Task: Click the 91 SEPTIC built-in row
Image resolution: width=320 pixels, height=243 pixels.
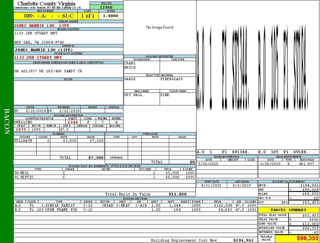Action: point(105,177)
